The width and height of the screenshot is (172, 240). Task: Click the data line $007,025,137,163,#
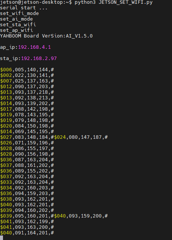27,81
